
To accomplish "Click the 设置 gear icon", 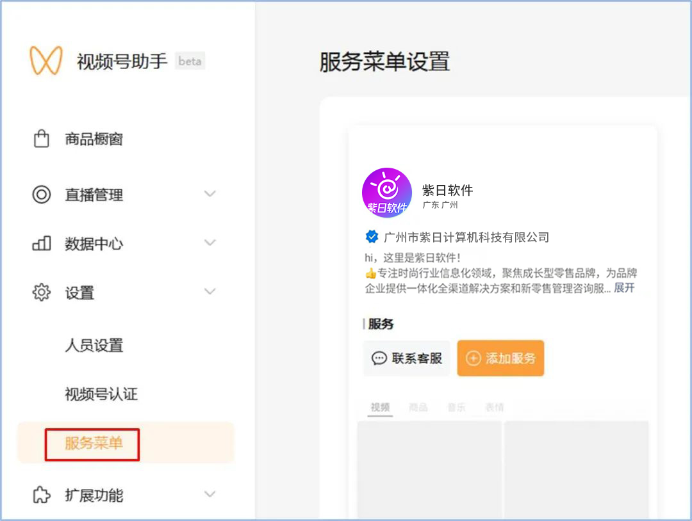I will [41, 292].
